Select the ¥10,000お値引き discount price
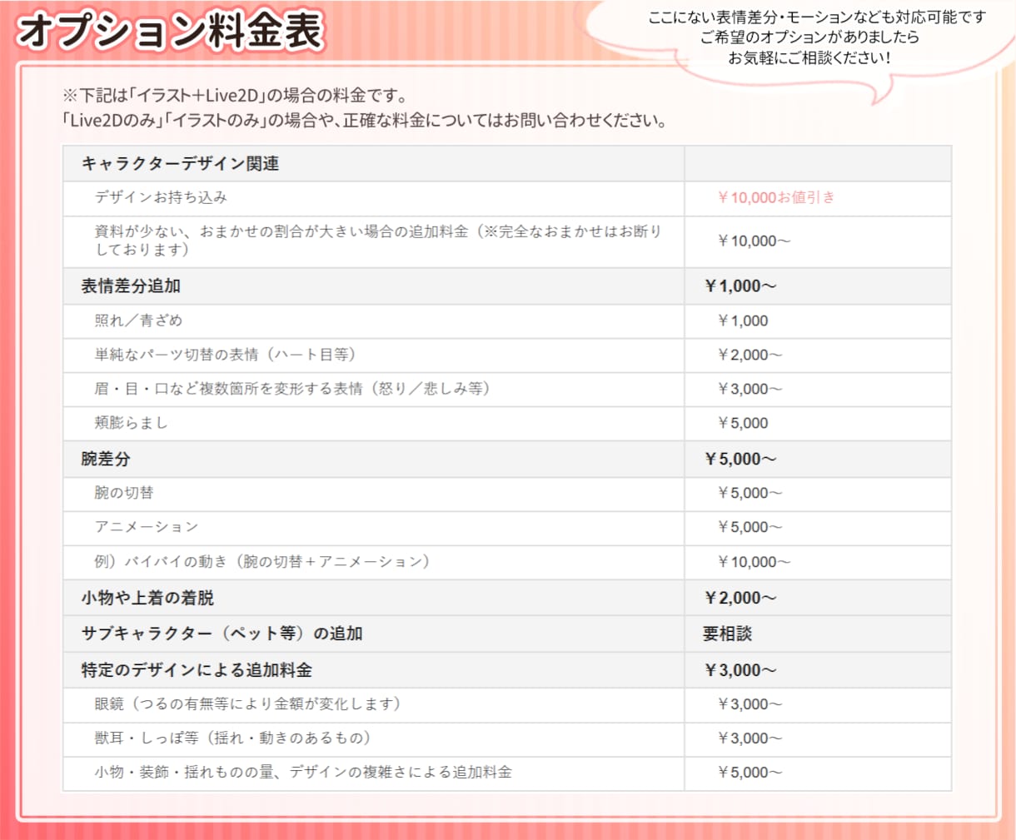Viewport: 1016px width, 840px height. 775,197
